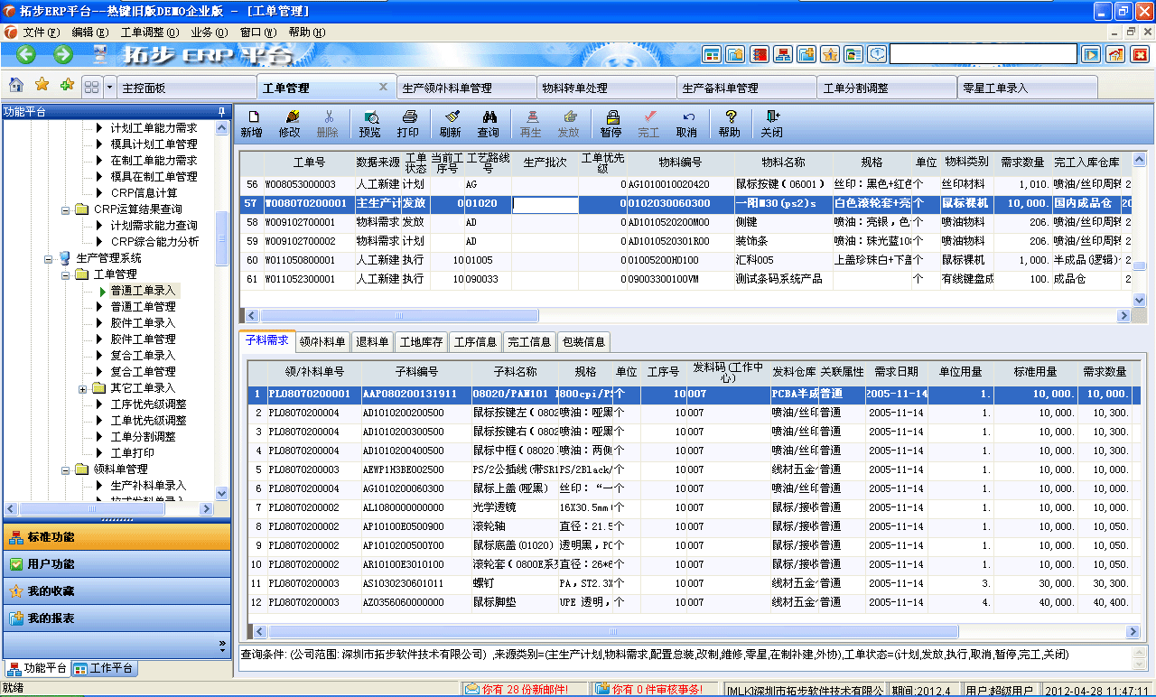Open the query function with the 查询 binoculars icon

490,122
